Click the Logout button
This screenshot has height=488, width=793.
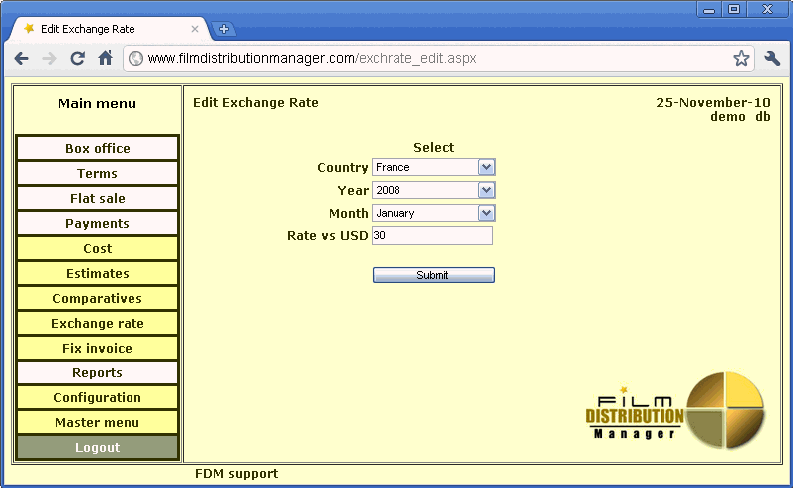[x=98, y=448]
